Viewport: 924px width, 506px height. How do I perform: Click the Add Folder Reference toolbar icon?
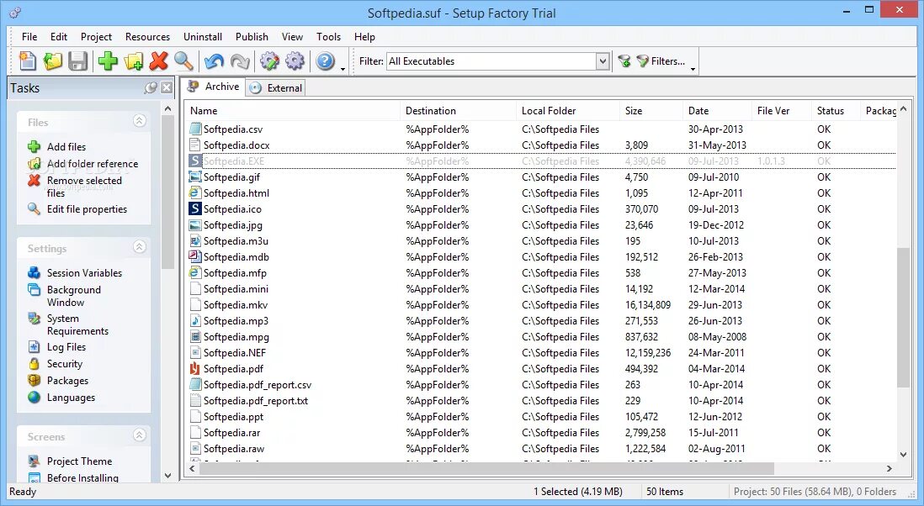pos(134,61)
